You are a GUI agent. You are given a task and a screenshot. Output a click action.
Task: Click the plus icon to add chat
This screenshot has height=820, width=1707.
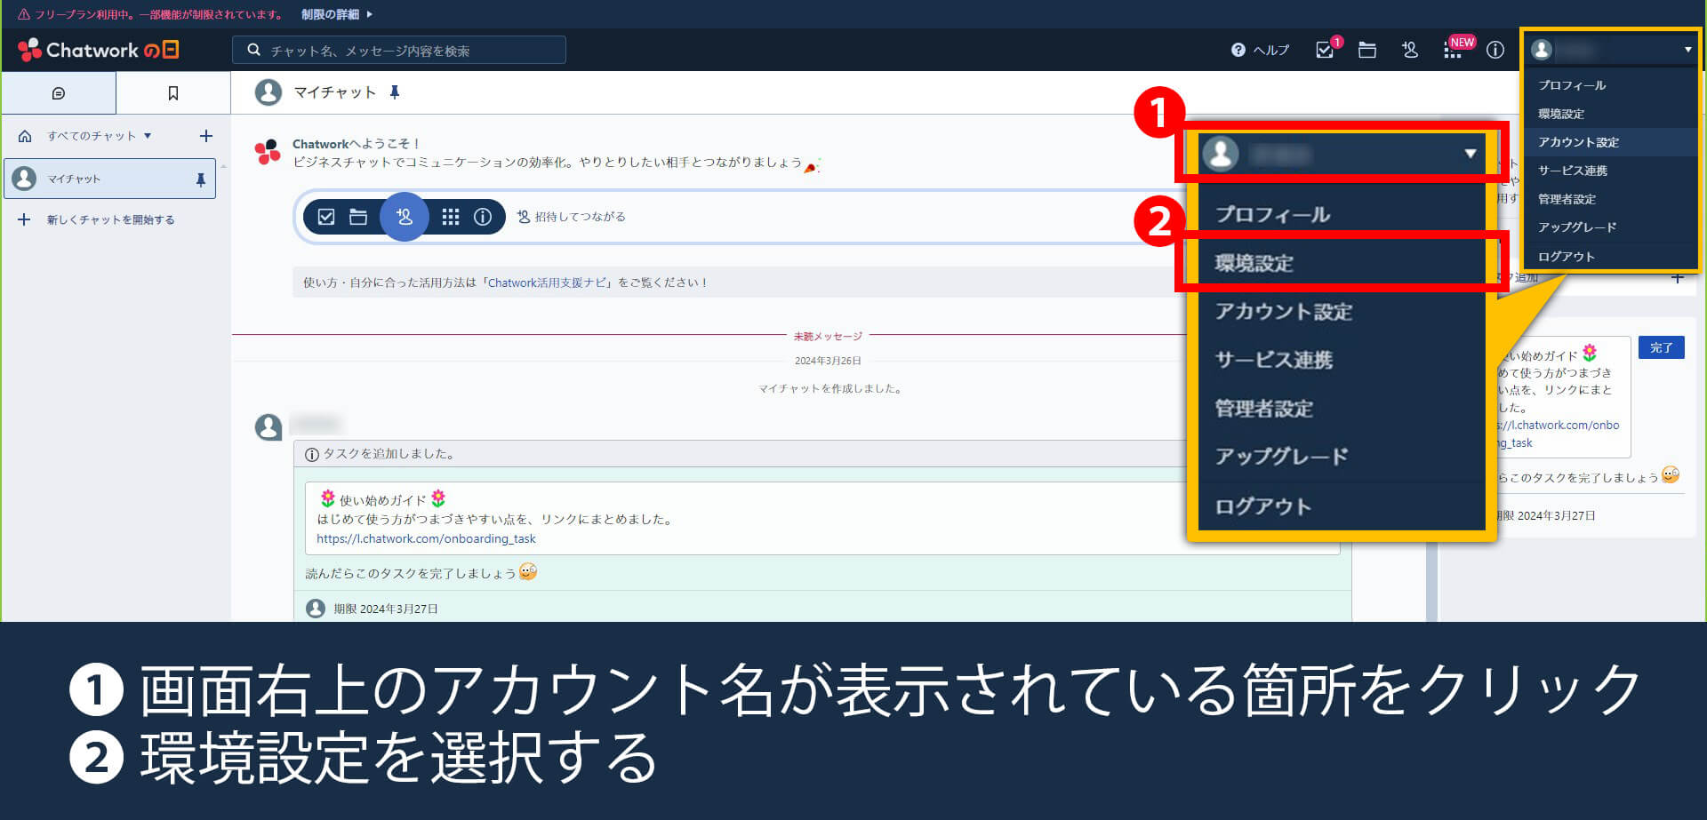(206, 136)
